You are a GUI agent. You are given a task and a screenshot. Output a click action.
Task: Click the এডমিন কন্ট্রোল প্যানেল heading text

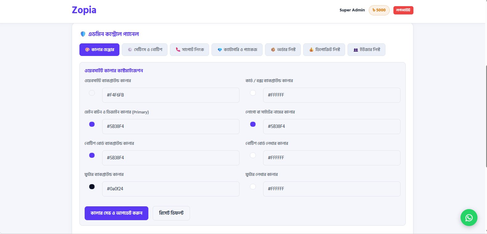click(114, 34)
